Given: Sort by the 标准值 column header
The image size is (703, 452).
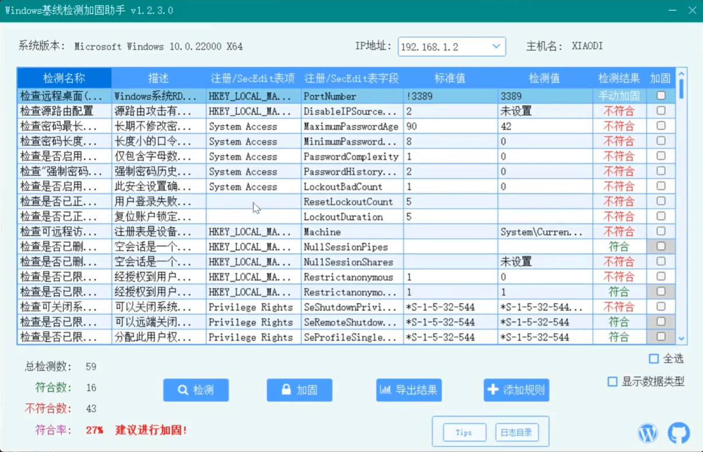Looking at the screenshot, I should 450,78.
